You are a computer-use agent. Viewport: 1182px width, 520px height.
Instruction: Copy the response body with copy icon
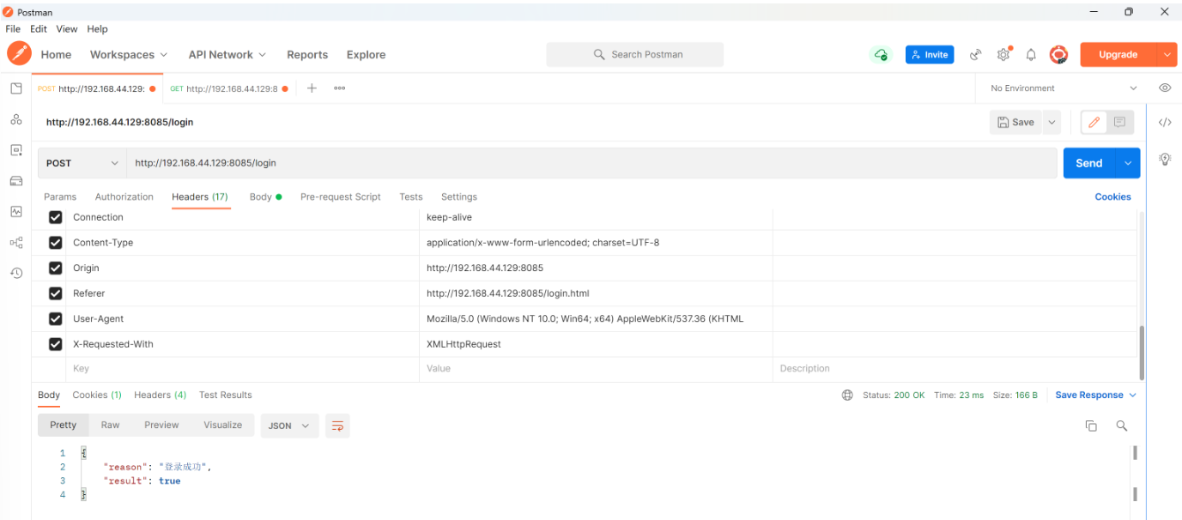(x=1091, y=426)
